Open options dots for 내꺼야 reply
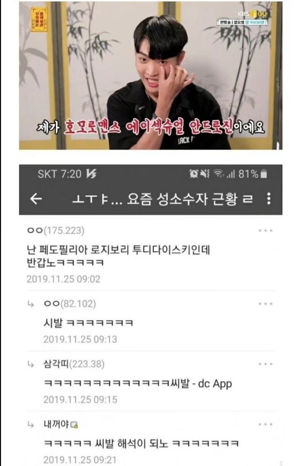 (x=265, y=424)
